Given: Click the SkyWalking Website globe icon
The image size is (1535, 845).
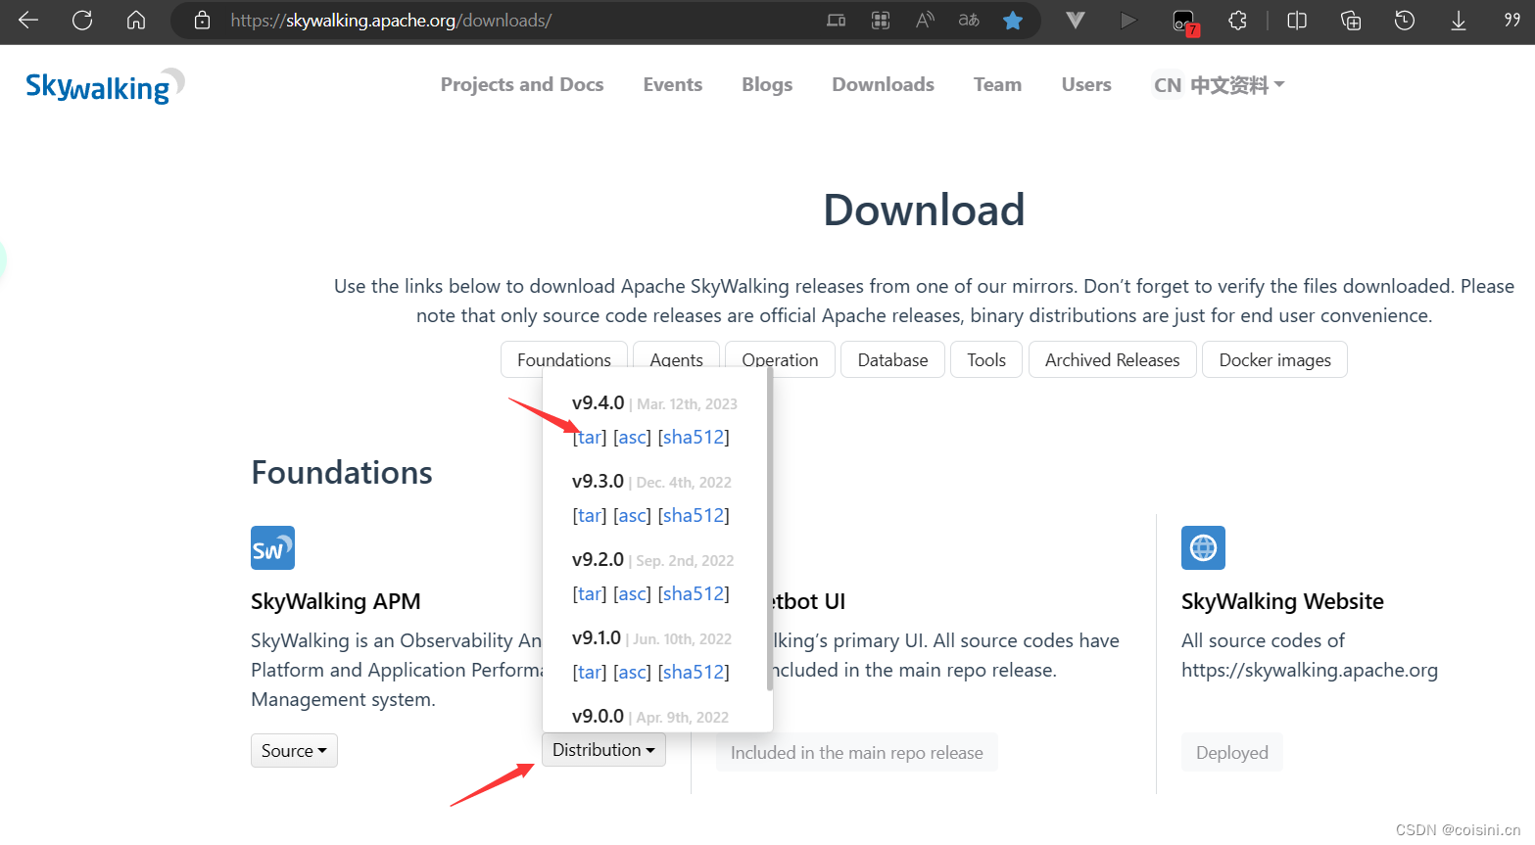Looking at the screenshot, I should pos(1203,547).
